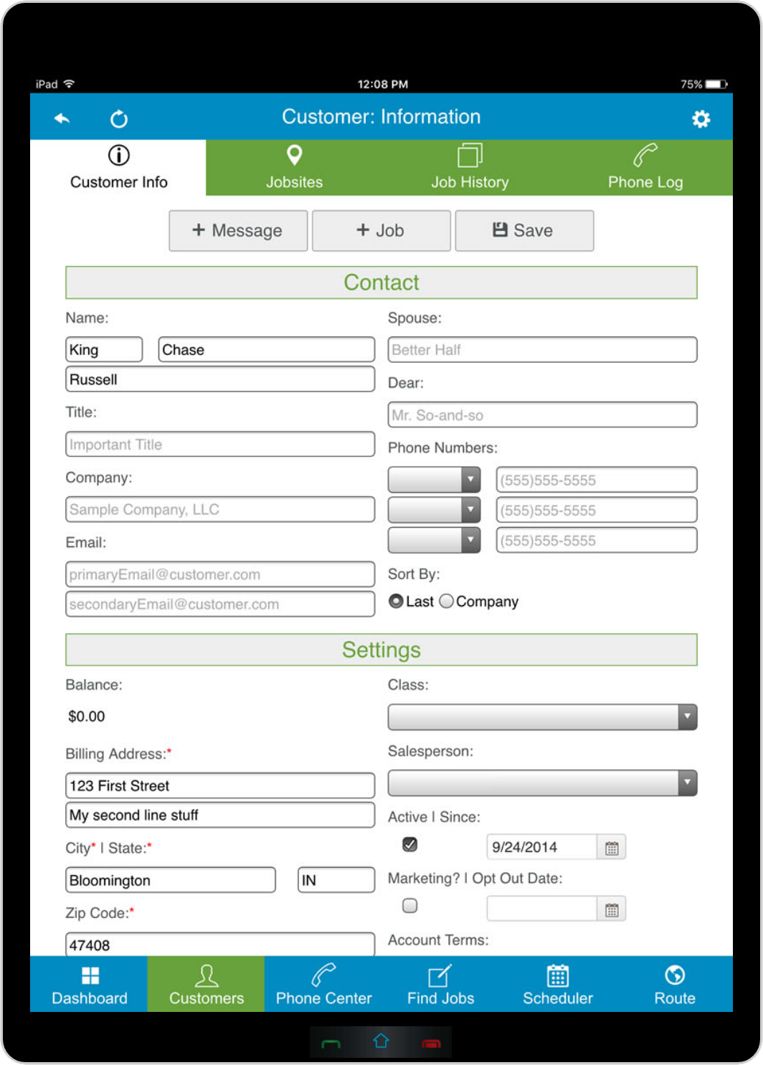Open the first phone type dropdown

(x=434, y=480)
